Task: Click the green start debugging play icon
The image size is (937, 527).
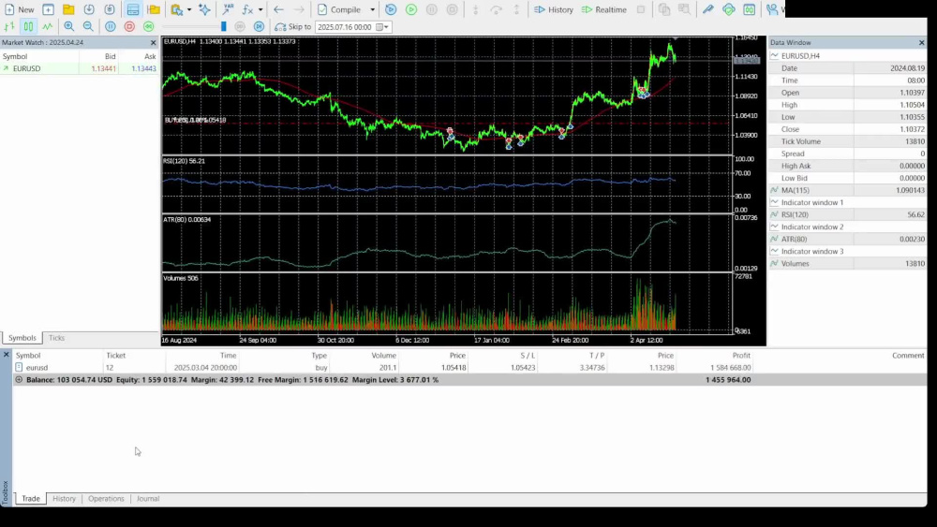Action: [411, 9]
